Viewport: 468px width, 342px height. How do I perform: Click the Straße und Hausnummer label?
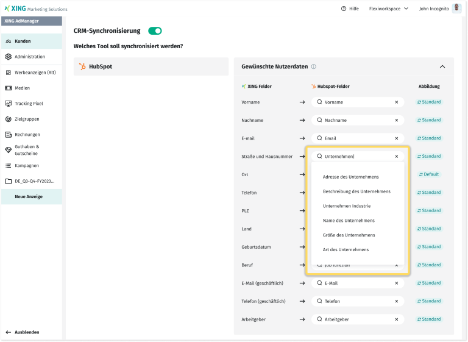267,157
